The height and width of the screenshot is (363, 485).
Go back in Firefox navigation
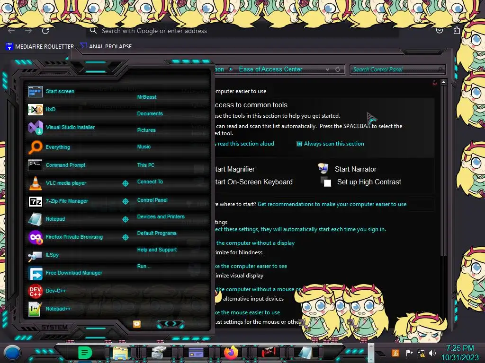pyautogui.click(x=11, y=31)
